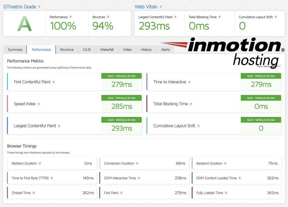Viewport: 288px width, 207px height.
Task: Click the Backend Duration 75ms value
Action: (273, 163)
